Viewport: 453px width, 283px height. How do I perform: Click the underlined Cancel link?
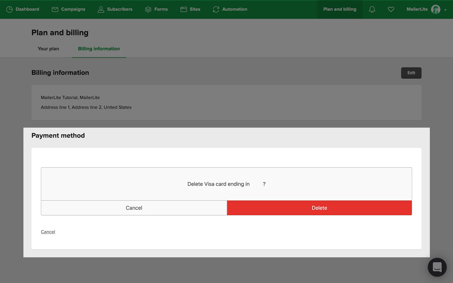click(x=48, y=232)
